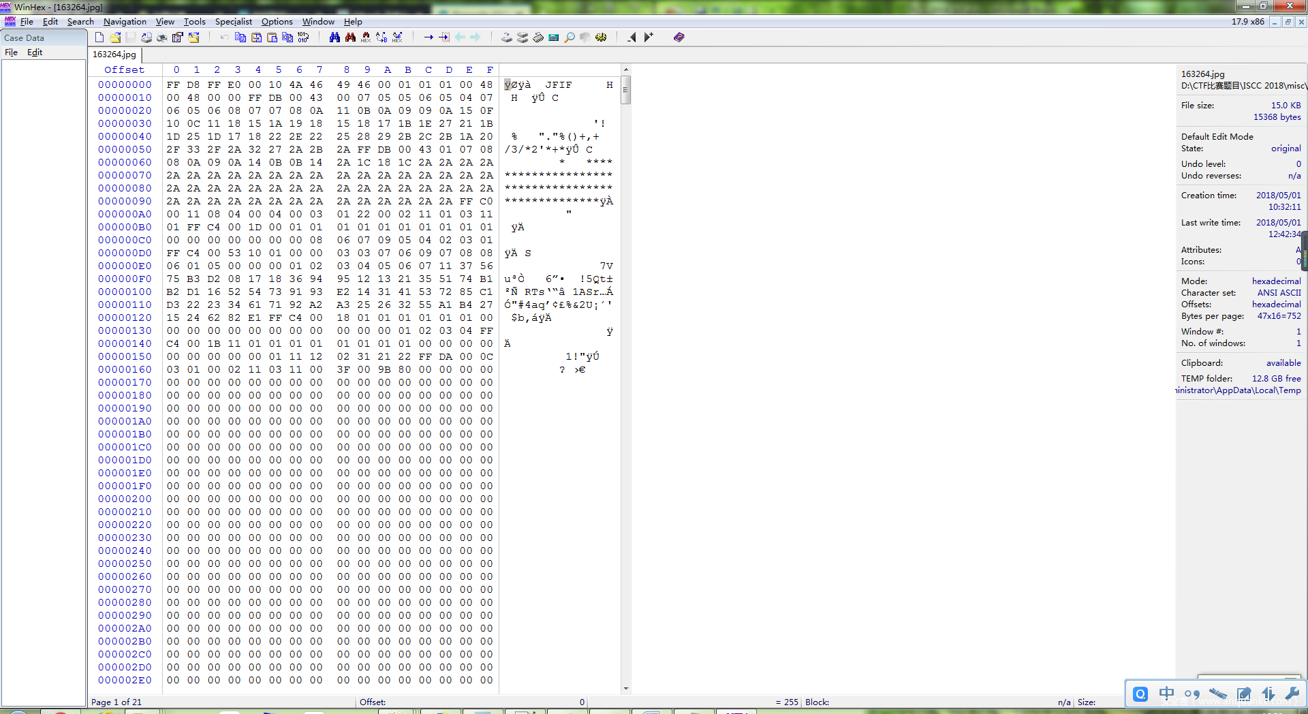1308x714 pixels.
Task: Open input method wrench settings icon
Action: point(1292,694)
